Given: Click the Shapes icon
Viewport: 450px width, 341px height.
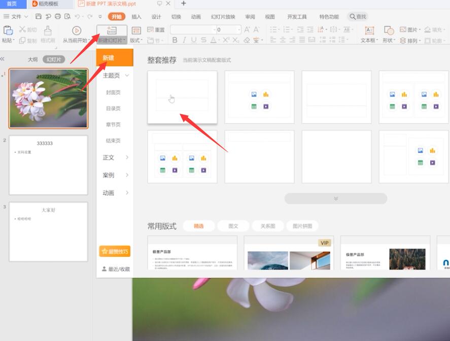Looking at the screenshot, I should coord(389,30).
